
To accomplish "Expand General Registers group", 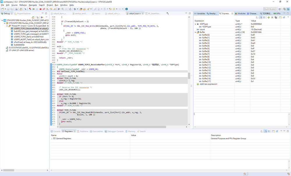I will point(52,138).
